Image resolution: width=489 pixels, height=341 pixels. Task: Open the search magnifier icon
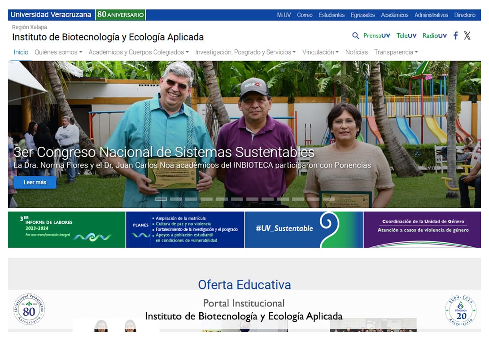coord(355,35)
